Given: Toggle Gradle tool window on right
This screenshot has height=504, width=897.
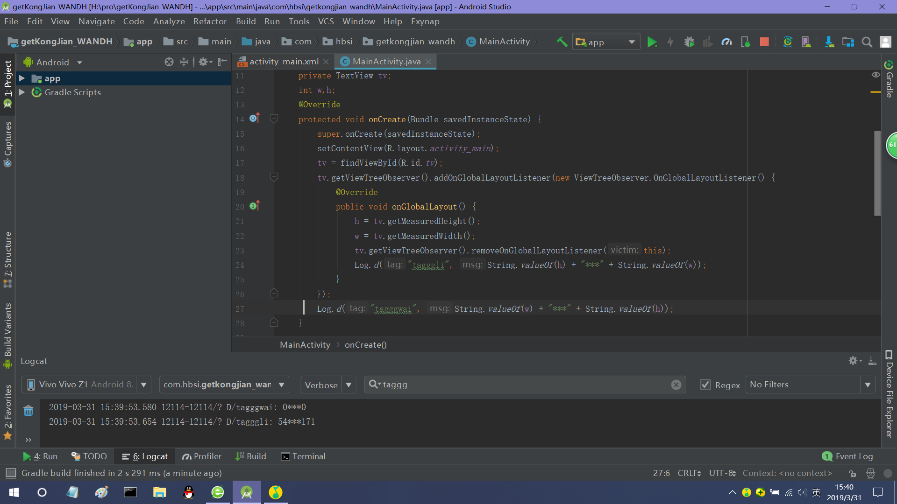Looking at the screenshot, I should coord(889,79).
